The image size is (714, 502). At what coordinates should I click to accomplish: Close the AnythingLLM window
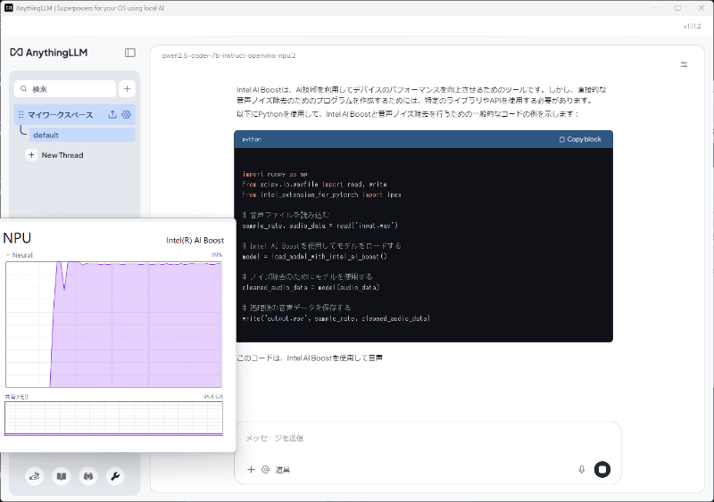pos(702,8)
